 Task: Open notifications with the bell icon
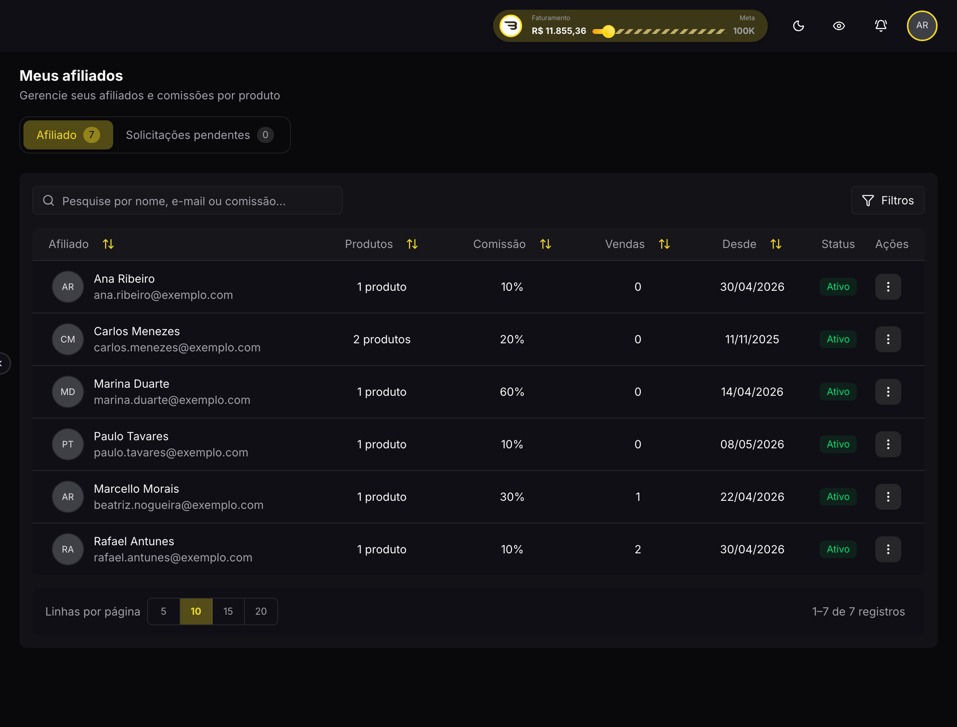881,26
